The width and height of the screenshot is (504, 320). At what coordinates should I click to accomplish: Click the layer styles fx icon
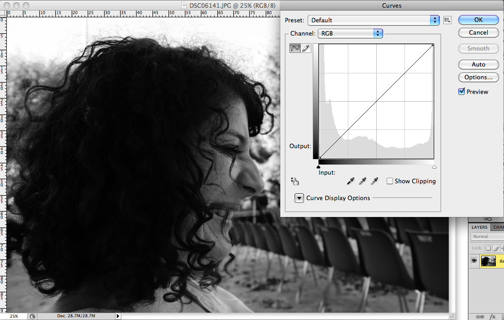coord(492,316)
